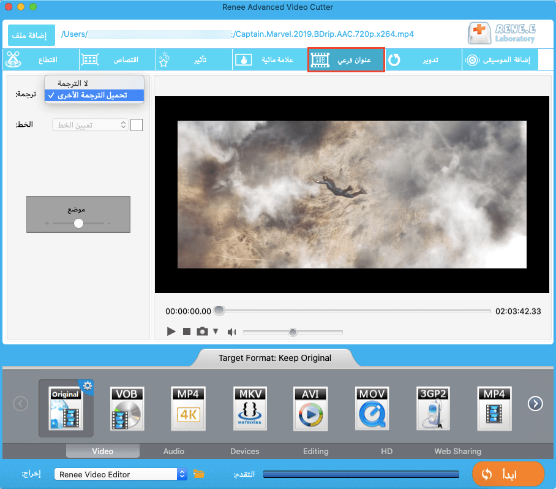Select the 'لا الترجمة' option
The width and height of the screenshot is (556, 489).
point(94,83)
